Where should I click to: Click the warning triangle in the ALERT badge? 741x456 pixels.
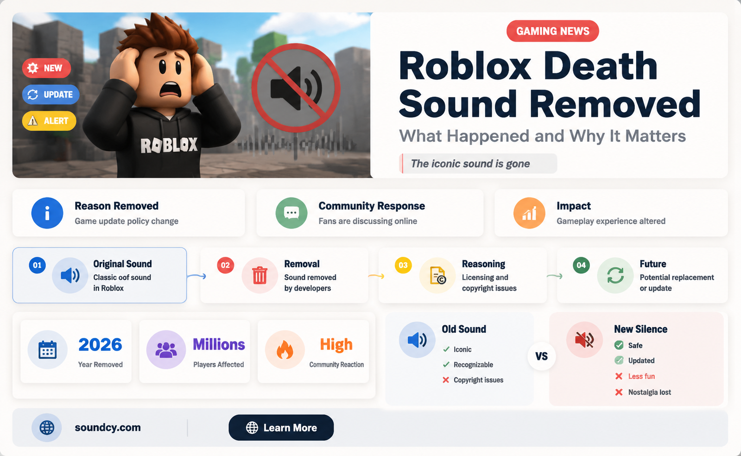pyautogui.click(x=33, y=121)
